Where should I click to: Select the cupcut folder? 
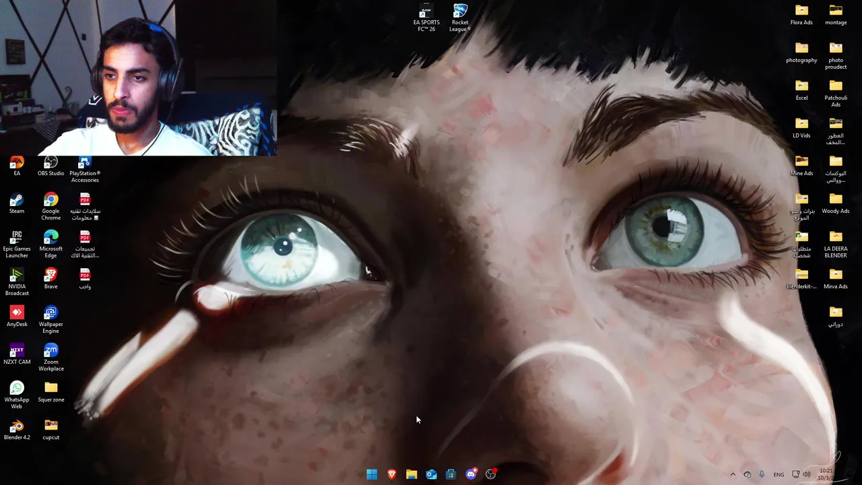click(x=51, y=430)
